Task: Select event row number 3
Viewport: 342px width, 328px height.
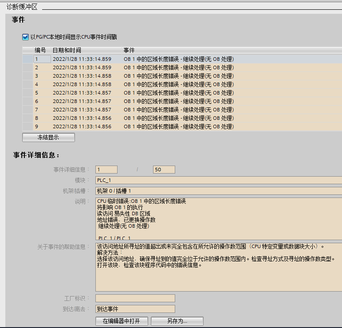Action: (182, 76)
